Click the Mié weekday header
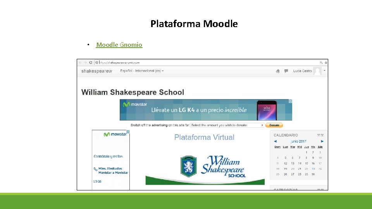The width and height of the screenshot is (372, 209). click(x=300, y=147)
